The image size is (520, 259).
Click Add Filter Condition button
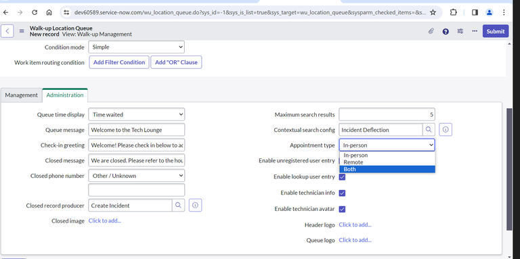(x=119, y=62)
